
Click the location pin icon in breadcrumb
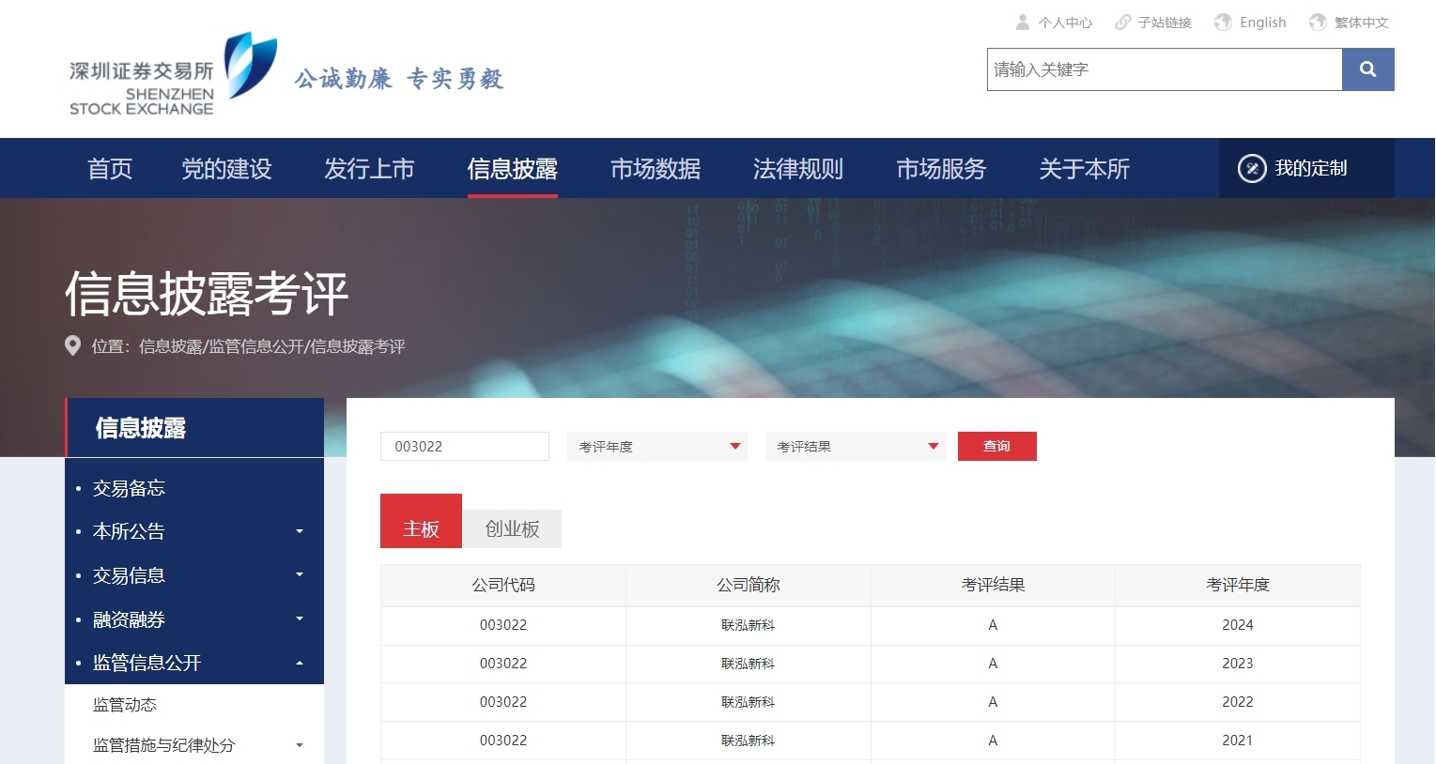73,346
